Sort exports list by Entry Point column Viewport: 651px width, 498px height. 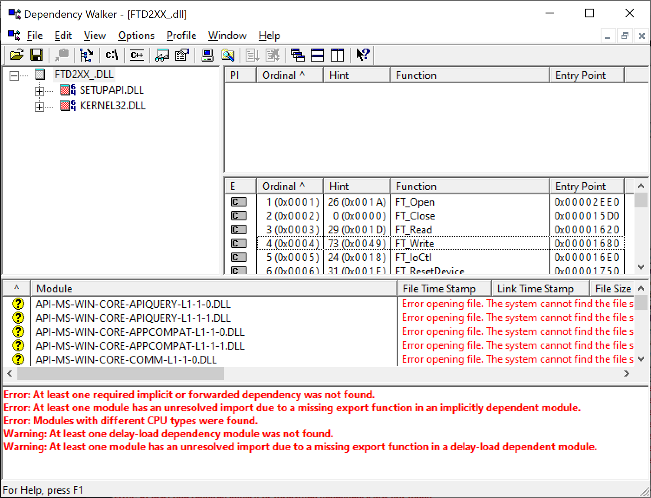click(587, 186)
